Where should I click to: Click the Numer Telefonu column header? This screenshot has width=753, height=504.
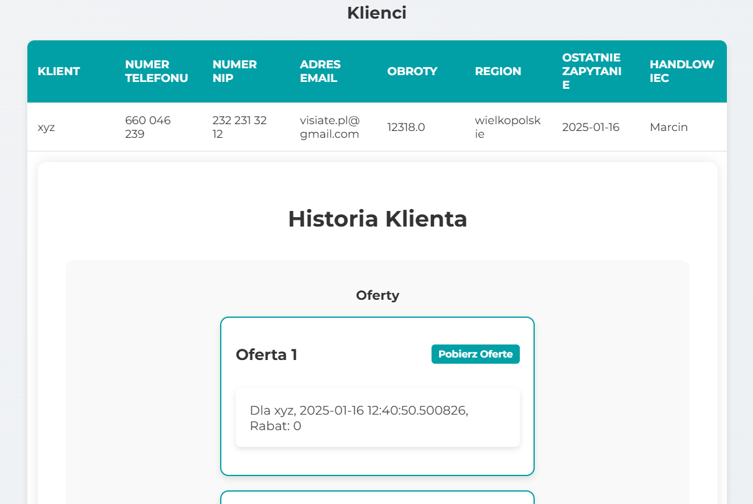tap(156, 71)
